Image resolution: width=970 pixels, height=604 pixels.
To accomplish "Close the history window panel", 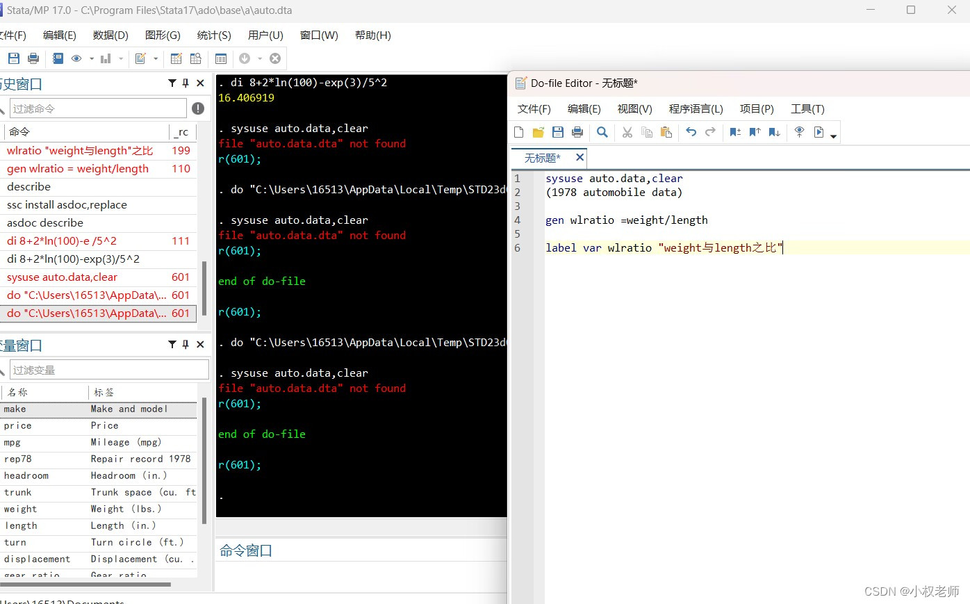I will [200, 83].
